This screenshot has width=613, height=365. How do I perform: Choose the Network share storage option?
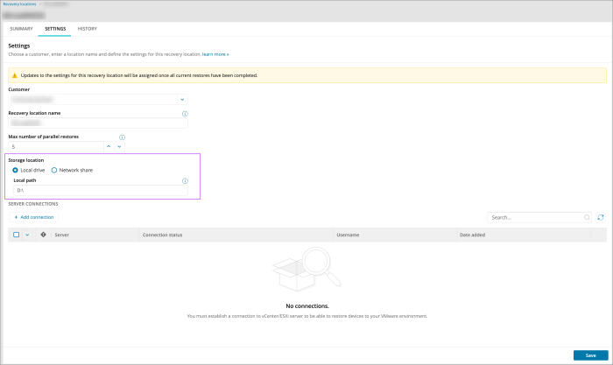[54, 170]
